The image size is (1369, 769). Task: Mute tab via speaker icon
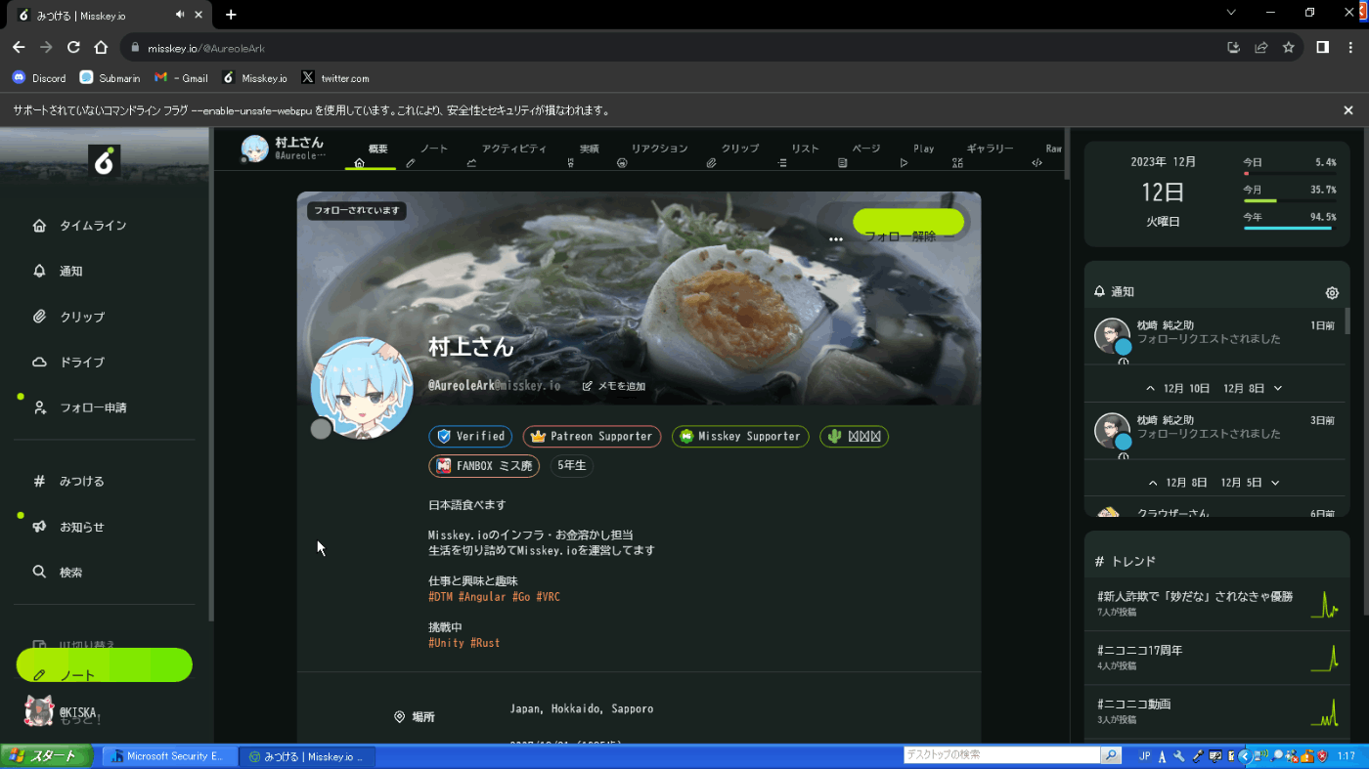click(x=181, y=15)
